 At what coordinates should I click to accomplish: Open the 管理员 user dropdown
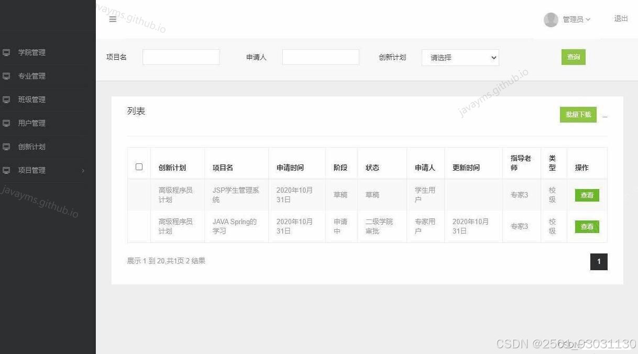click(x=576, y=19)
